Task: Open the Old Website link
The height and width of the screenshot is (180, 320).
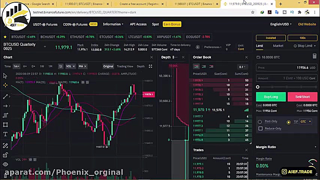Action: coord(307,24)
